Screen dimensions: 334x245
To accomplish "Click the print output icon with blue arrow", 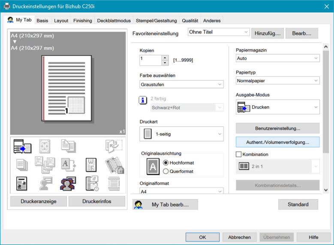I will pyautogui.click(x=23, y=146).
